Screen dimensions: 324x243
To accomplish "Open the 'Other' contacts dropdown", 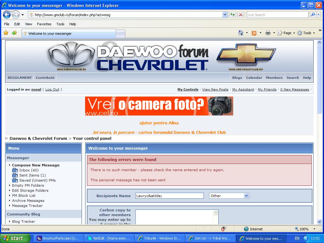I will click(x=229, y=196).
